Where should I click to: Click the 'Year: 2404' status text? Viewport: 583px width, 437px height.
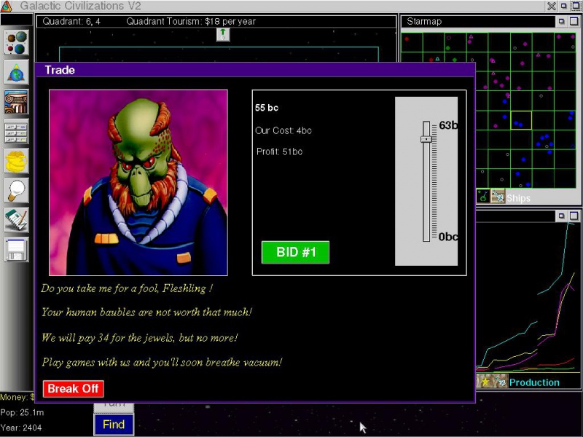pos(21,428)
